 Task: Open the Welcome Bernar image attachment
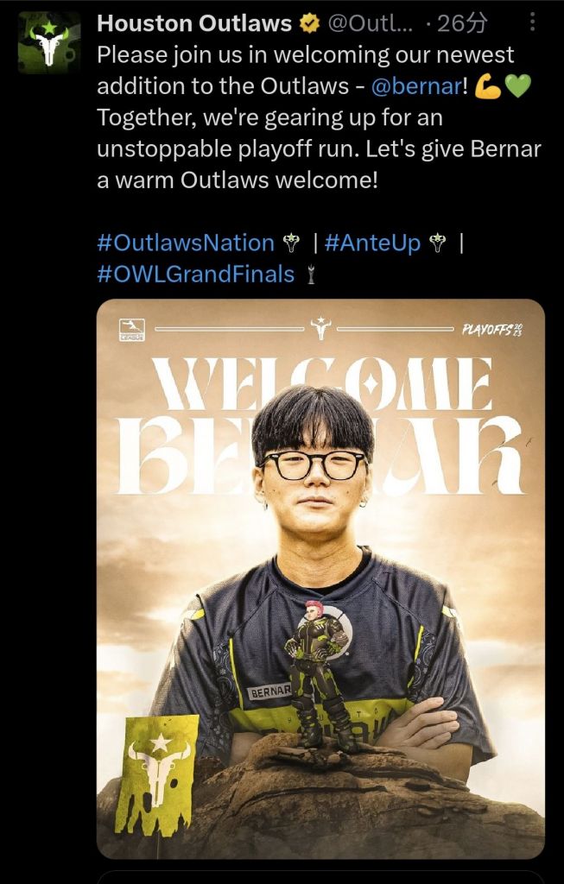click(x=321, y=579)
